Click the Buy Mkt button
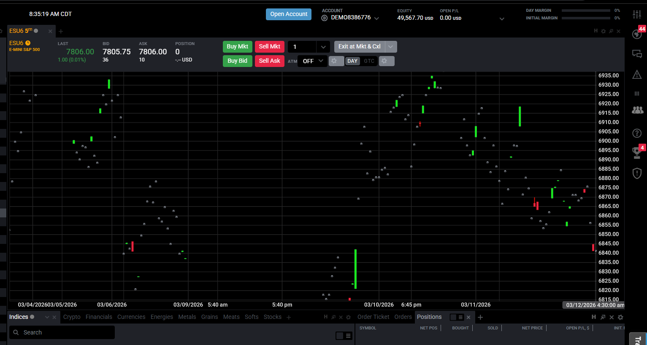This screenshot has height=345, width=647. (238, 47)
